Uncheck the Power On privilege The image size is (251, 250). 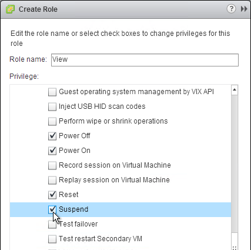[x=52, y=151]
